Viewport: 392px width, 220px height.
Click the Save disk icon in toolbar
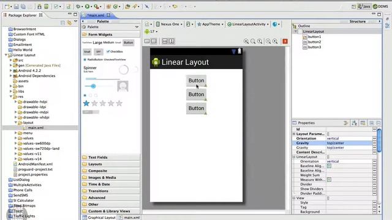pyautogui.click(x=17, y=7)
